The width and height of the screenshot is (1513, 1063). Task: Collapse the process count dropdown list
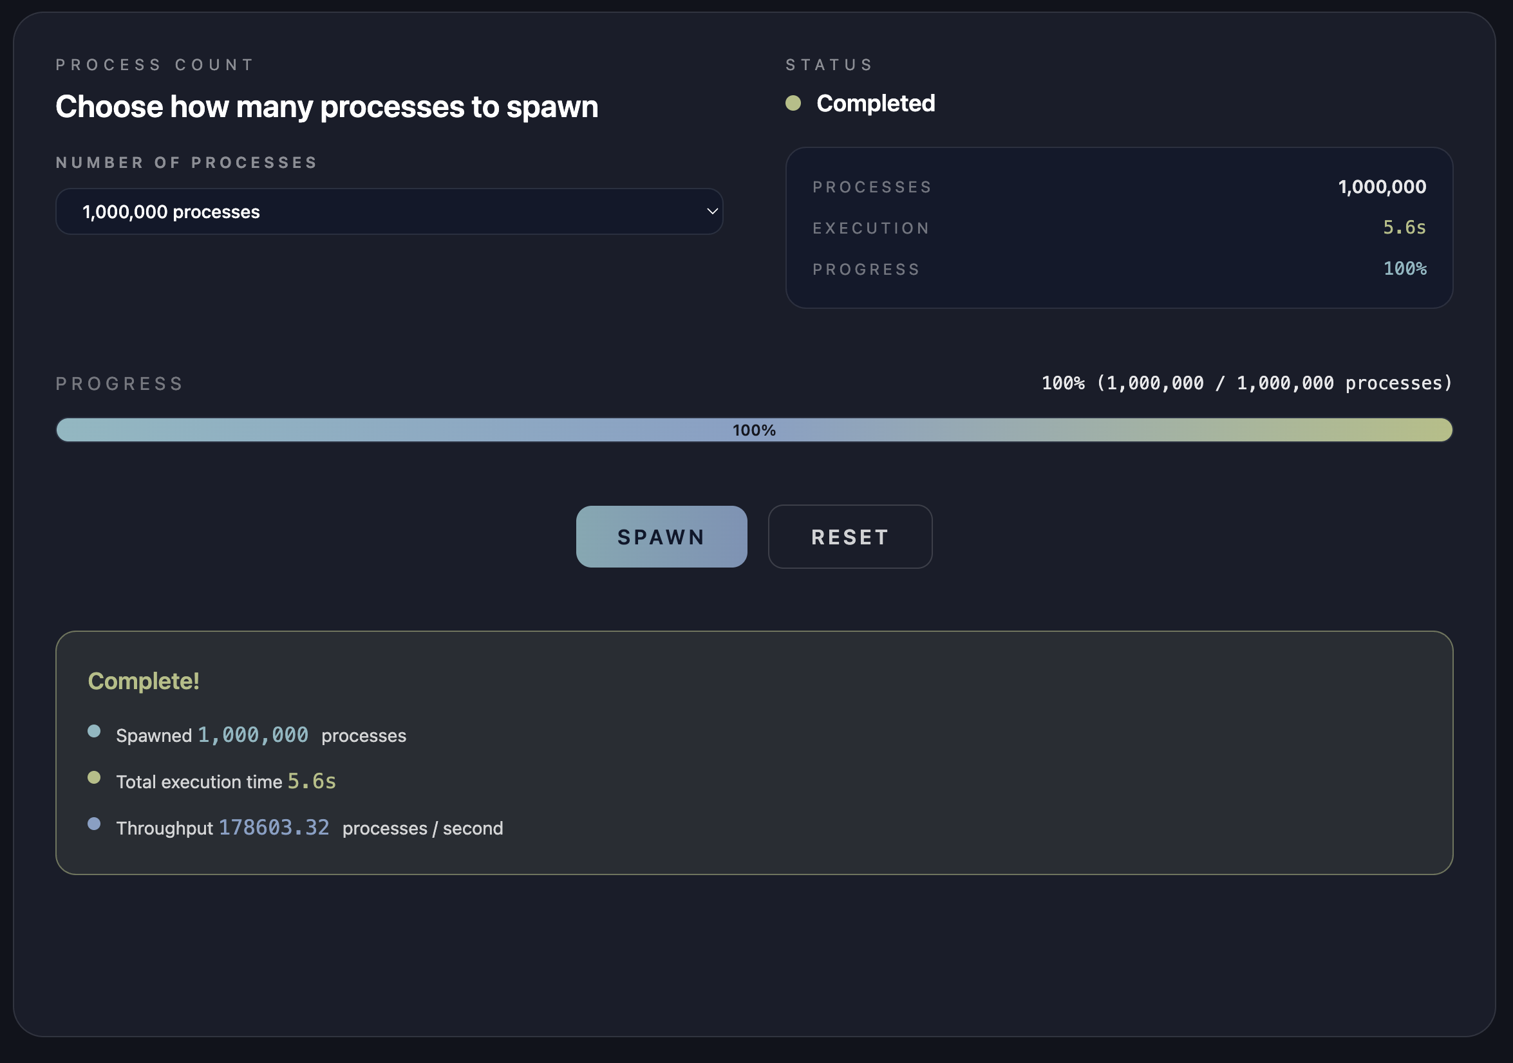(389, 212)
